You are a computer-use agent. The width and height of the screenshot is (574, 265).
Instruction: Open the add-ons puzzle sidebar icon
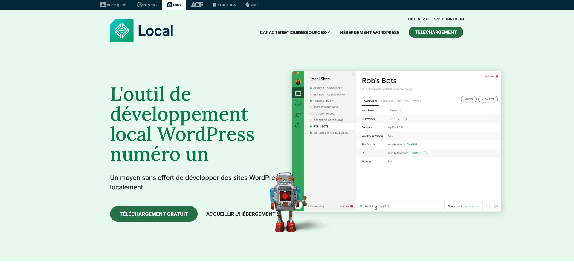click(x=298, y=115)
